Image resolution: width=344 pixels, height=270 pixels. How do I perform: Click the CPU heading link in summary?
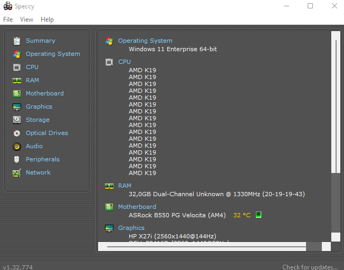125,62
